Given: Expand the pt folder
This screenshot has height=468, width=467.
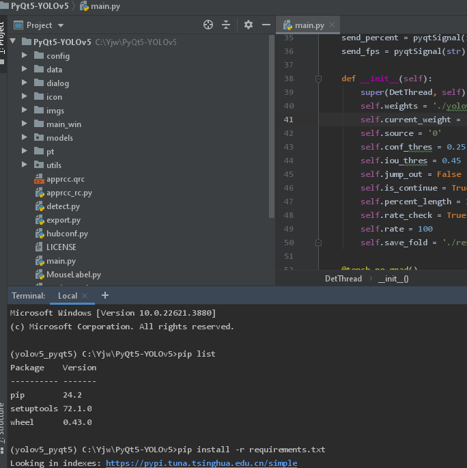Looking at the screenshot, I should pos(25,151).
